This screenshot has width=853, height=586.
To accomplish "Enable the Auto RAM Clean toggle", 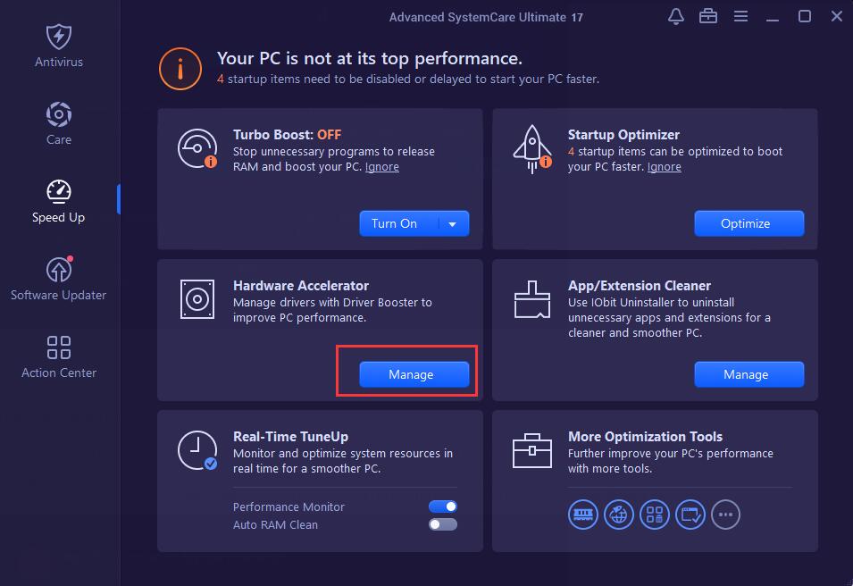I will tap(443, 524).
